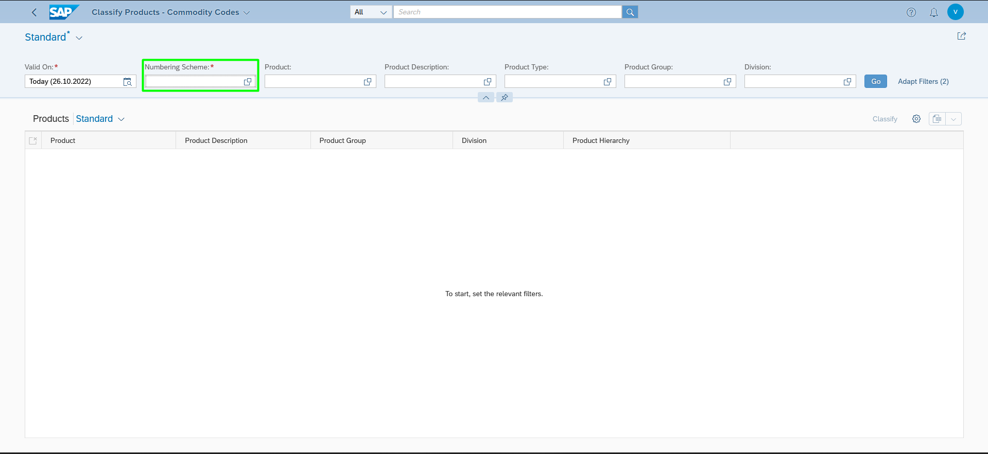This screenshot has height=454, width=988.
Task: Go back using the back arrow
Action: click(x=34, y=12)
